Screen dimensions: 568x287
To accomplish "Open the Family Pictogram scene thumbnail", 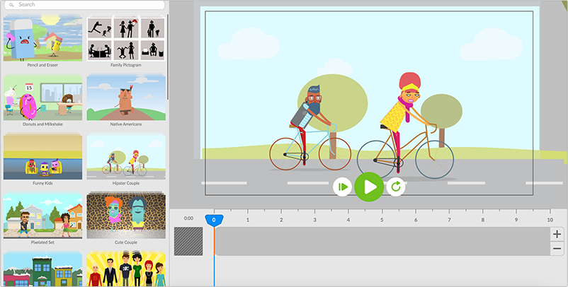I will 126,38.
